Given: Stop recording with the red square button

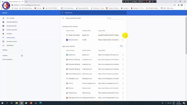Looking at the screenshot, I should click(147, 1).
